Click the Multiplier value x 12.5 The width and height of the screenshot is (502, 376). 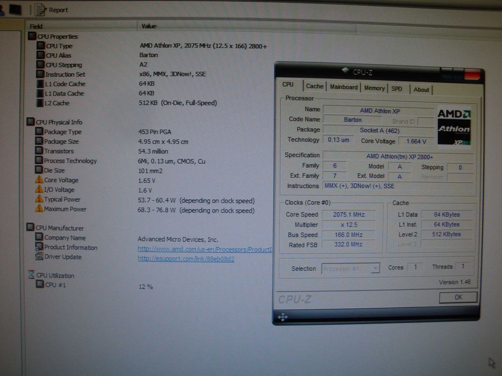pos(349,225)
